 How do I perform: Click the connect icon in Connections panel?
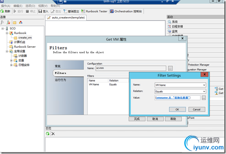coord(2,22)
